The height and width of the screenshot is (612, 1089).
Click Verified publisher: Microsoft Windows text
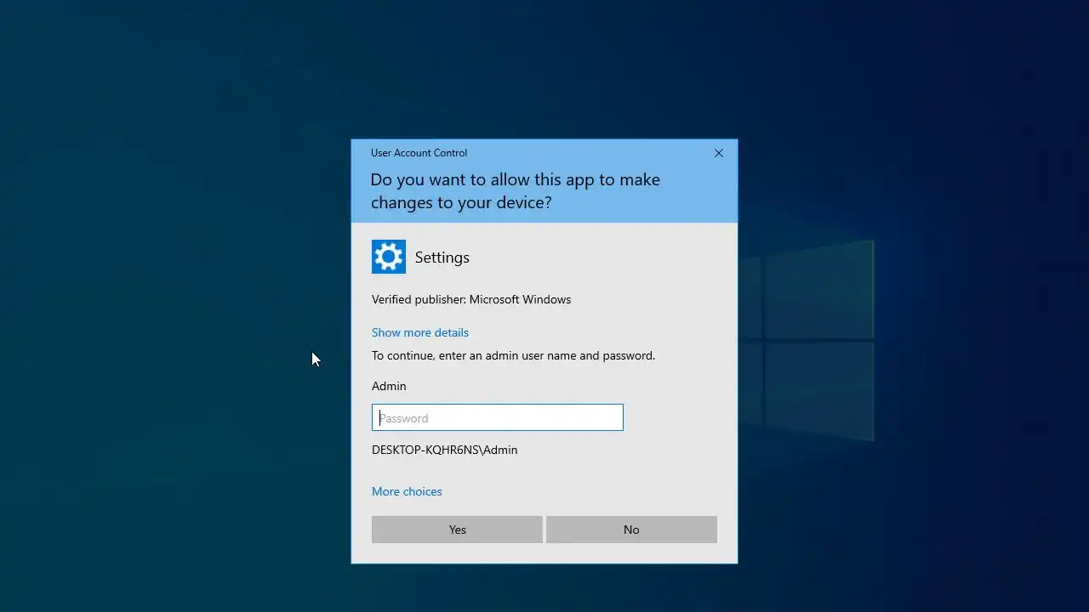tap(471, 299)
